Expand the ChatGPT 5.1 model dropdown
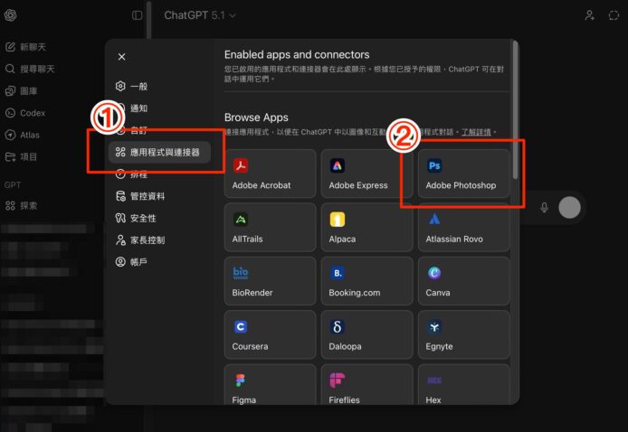The image size is (628, 432). tap(200, 15)
